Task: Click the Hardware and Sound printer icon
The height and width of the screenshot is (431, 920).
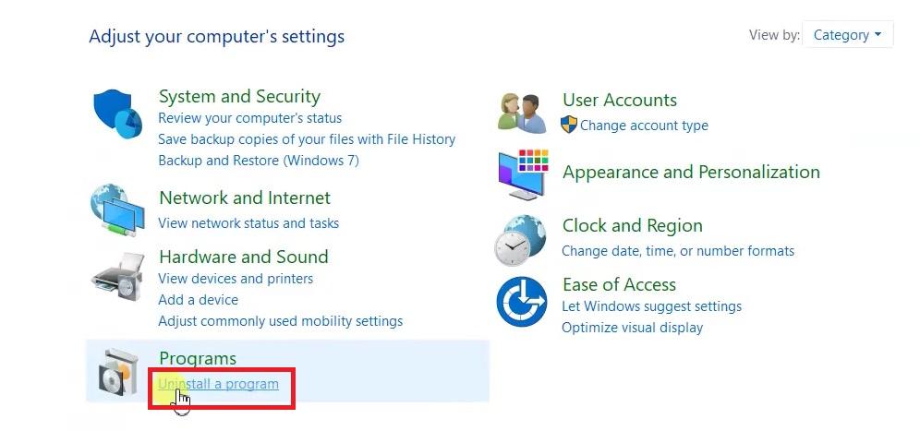Action: [118, 276]
